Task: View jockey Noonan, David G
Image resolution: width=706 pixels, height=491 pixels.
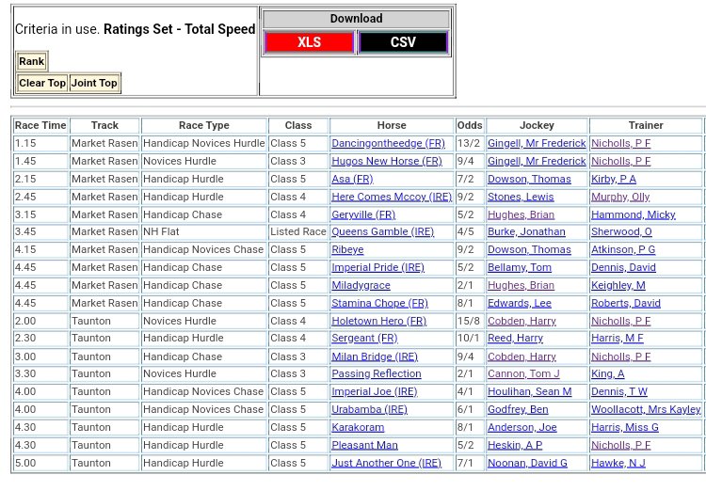Action: (x=527, y=464)
